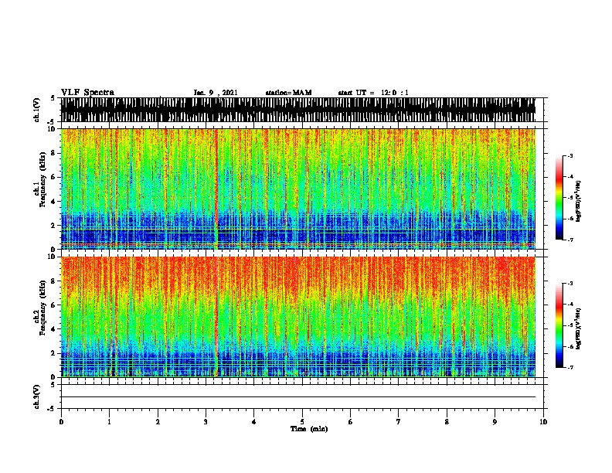This screenshot has height=473, width=612.
Task: Click the ch.1(V) waveform strip at the top
Action: 297,110
